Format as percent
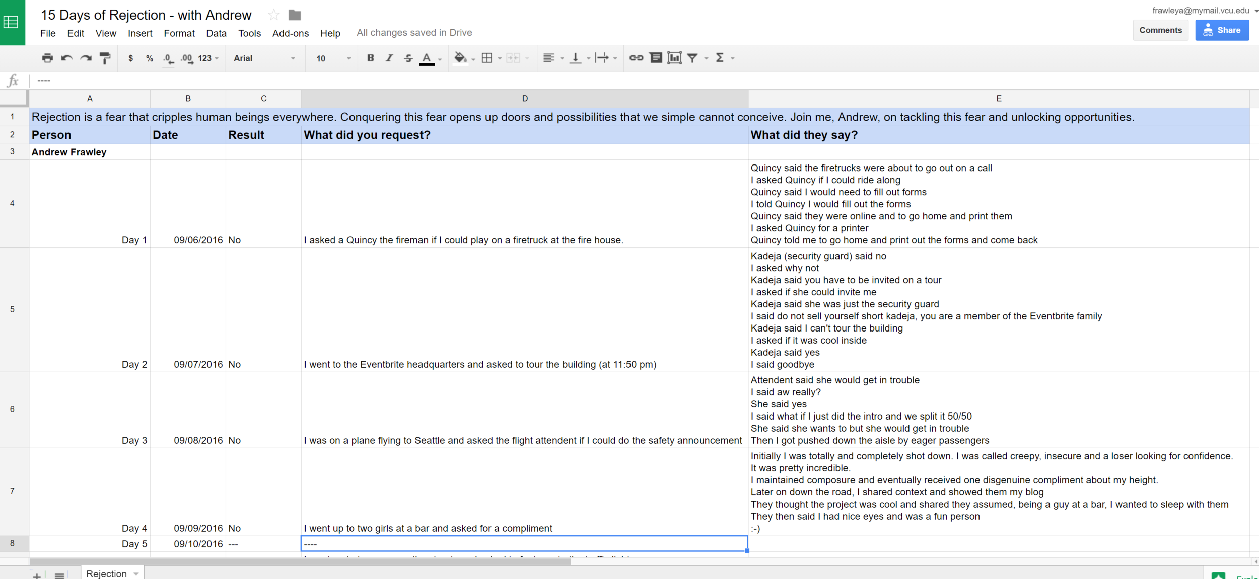Viewport: 1259px width, 579px height. [x=150, y=58]
